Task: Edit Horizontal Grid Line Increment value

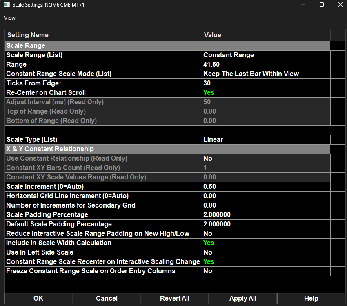Action: (x=266, y=196)
